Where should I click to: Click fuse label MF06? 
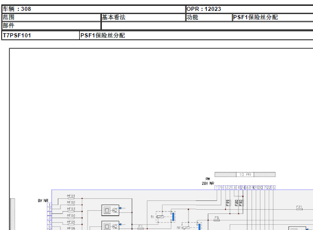click(71, 228)
